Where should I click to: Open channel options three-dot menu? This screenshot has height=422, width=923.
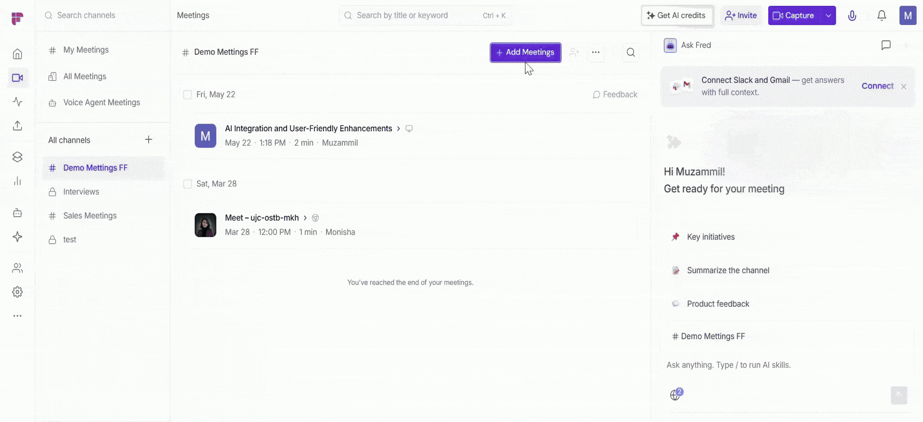pos(596,52)
